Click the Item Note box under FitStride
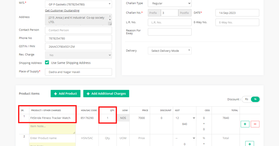This screenshot has height=146, width=279. click(x=52, y=129)
